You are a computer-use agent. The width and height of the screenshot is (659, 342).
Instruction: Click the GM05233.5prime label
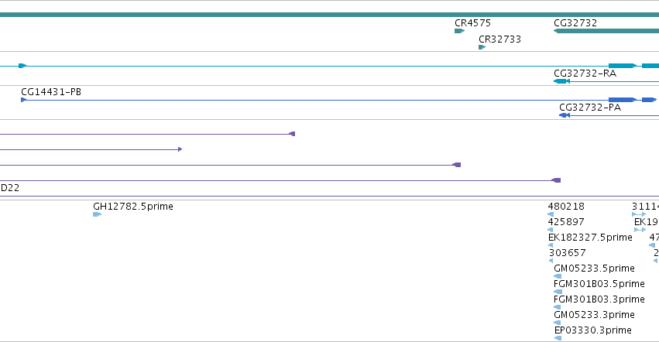(594, 268)
